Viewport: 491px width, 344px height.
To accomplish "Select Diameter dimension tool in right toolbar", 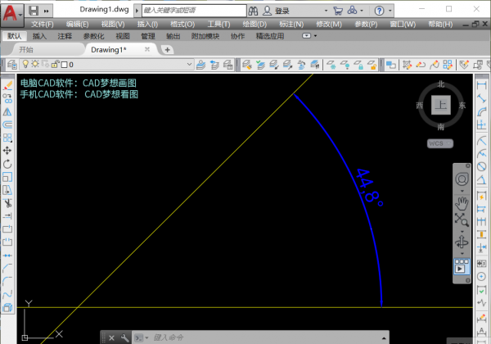I will [481, 166].
